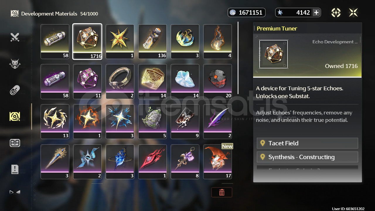
Task: Click the circular target icon at top right
Action: click(336, 13)
